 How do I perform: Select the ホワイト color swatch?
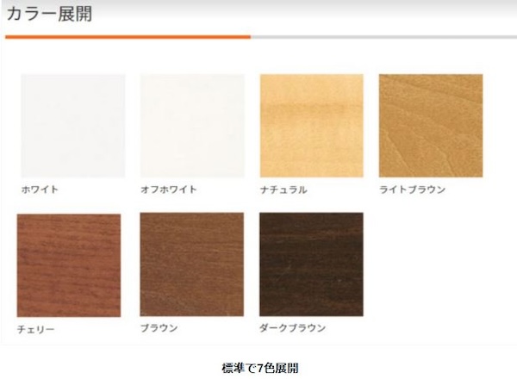(x=73, y=126)
